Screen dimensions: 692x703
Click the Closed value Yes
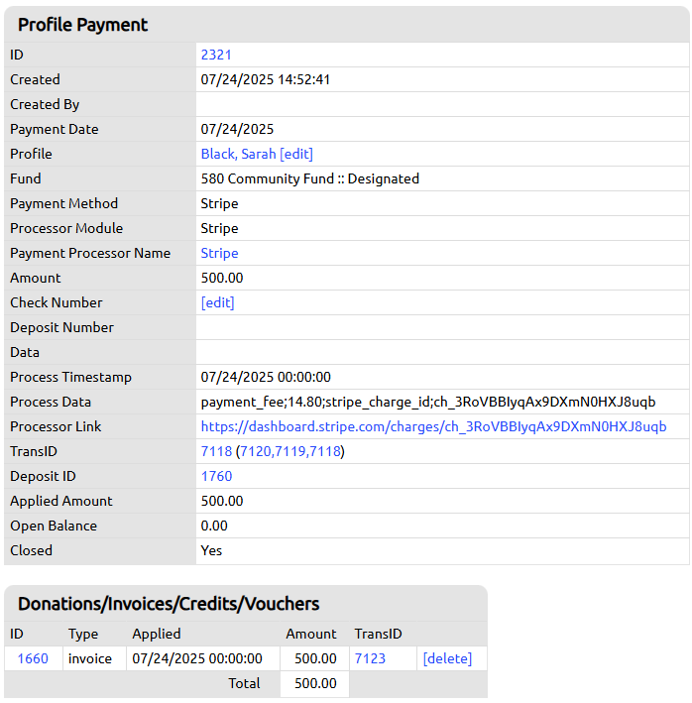pyautogui.click(x=211, y=550)
